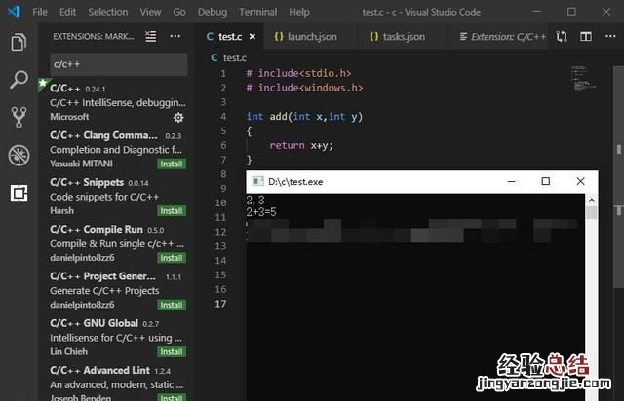This screenshot has width=624, height=401.
Task: Install C/C++ Clang Command Adapter extension
Action: (172, 164)
